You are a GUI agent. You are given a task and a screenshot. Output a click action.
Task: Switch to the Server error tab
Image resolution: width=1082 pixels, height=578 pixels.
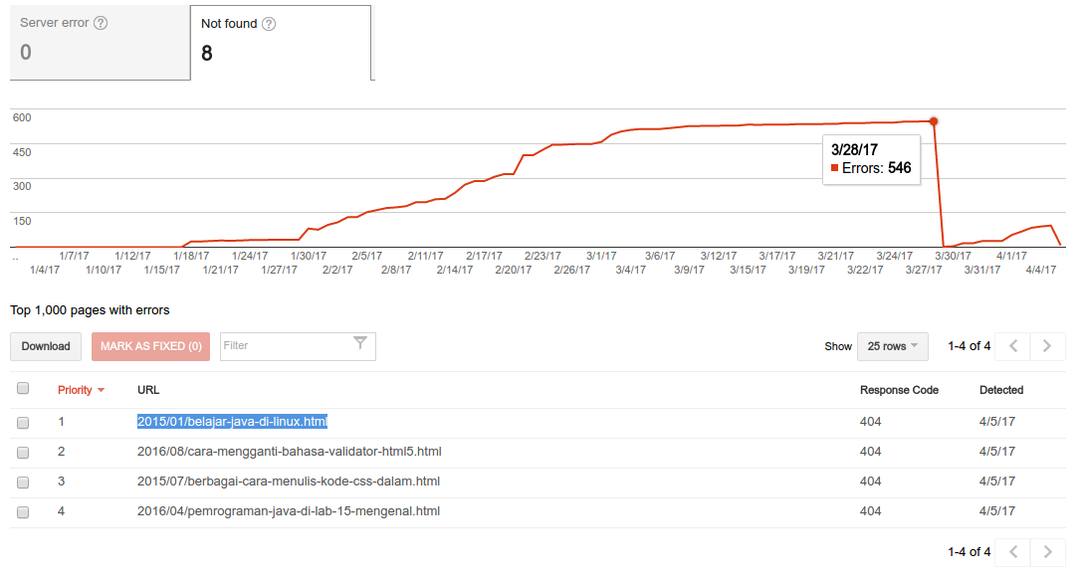99,43
